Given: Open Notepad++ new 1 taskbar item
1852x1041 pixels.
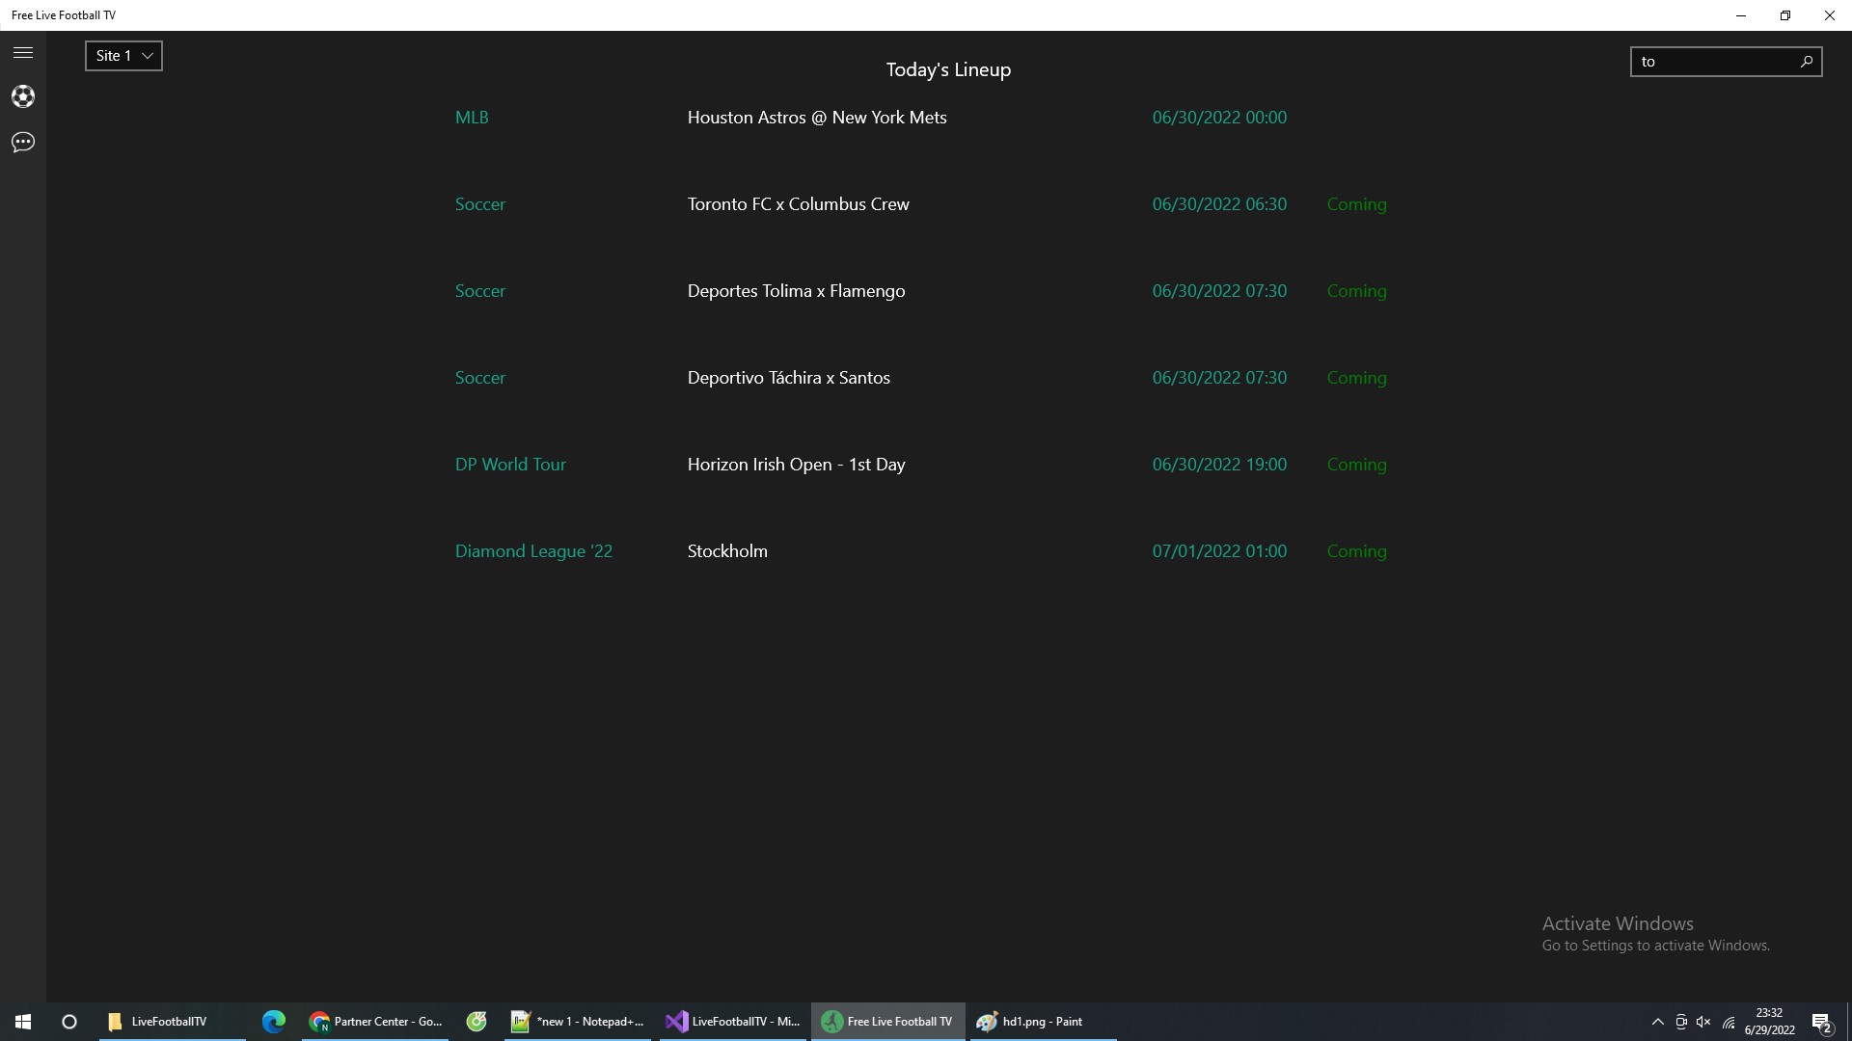Looking at the screenshot, I should click(x=577, y=1022).
